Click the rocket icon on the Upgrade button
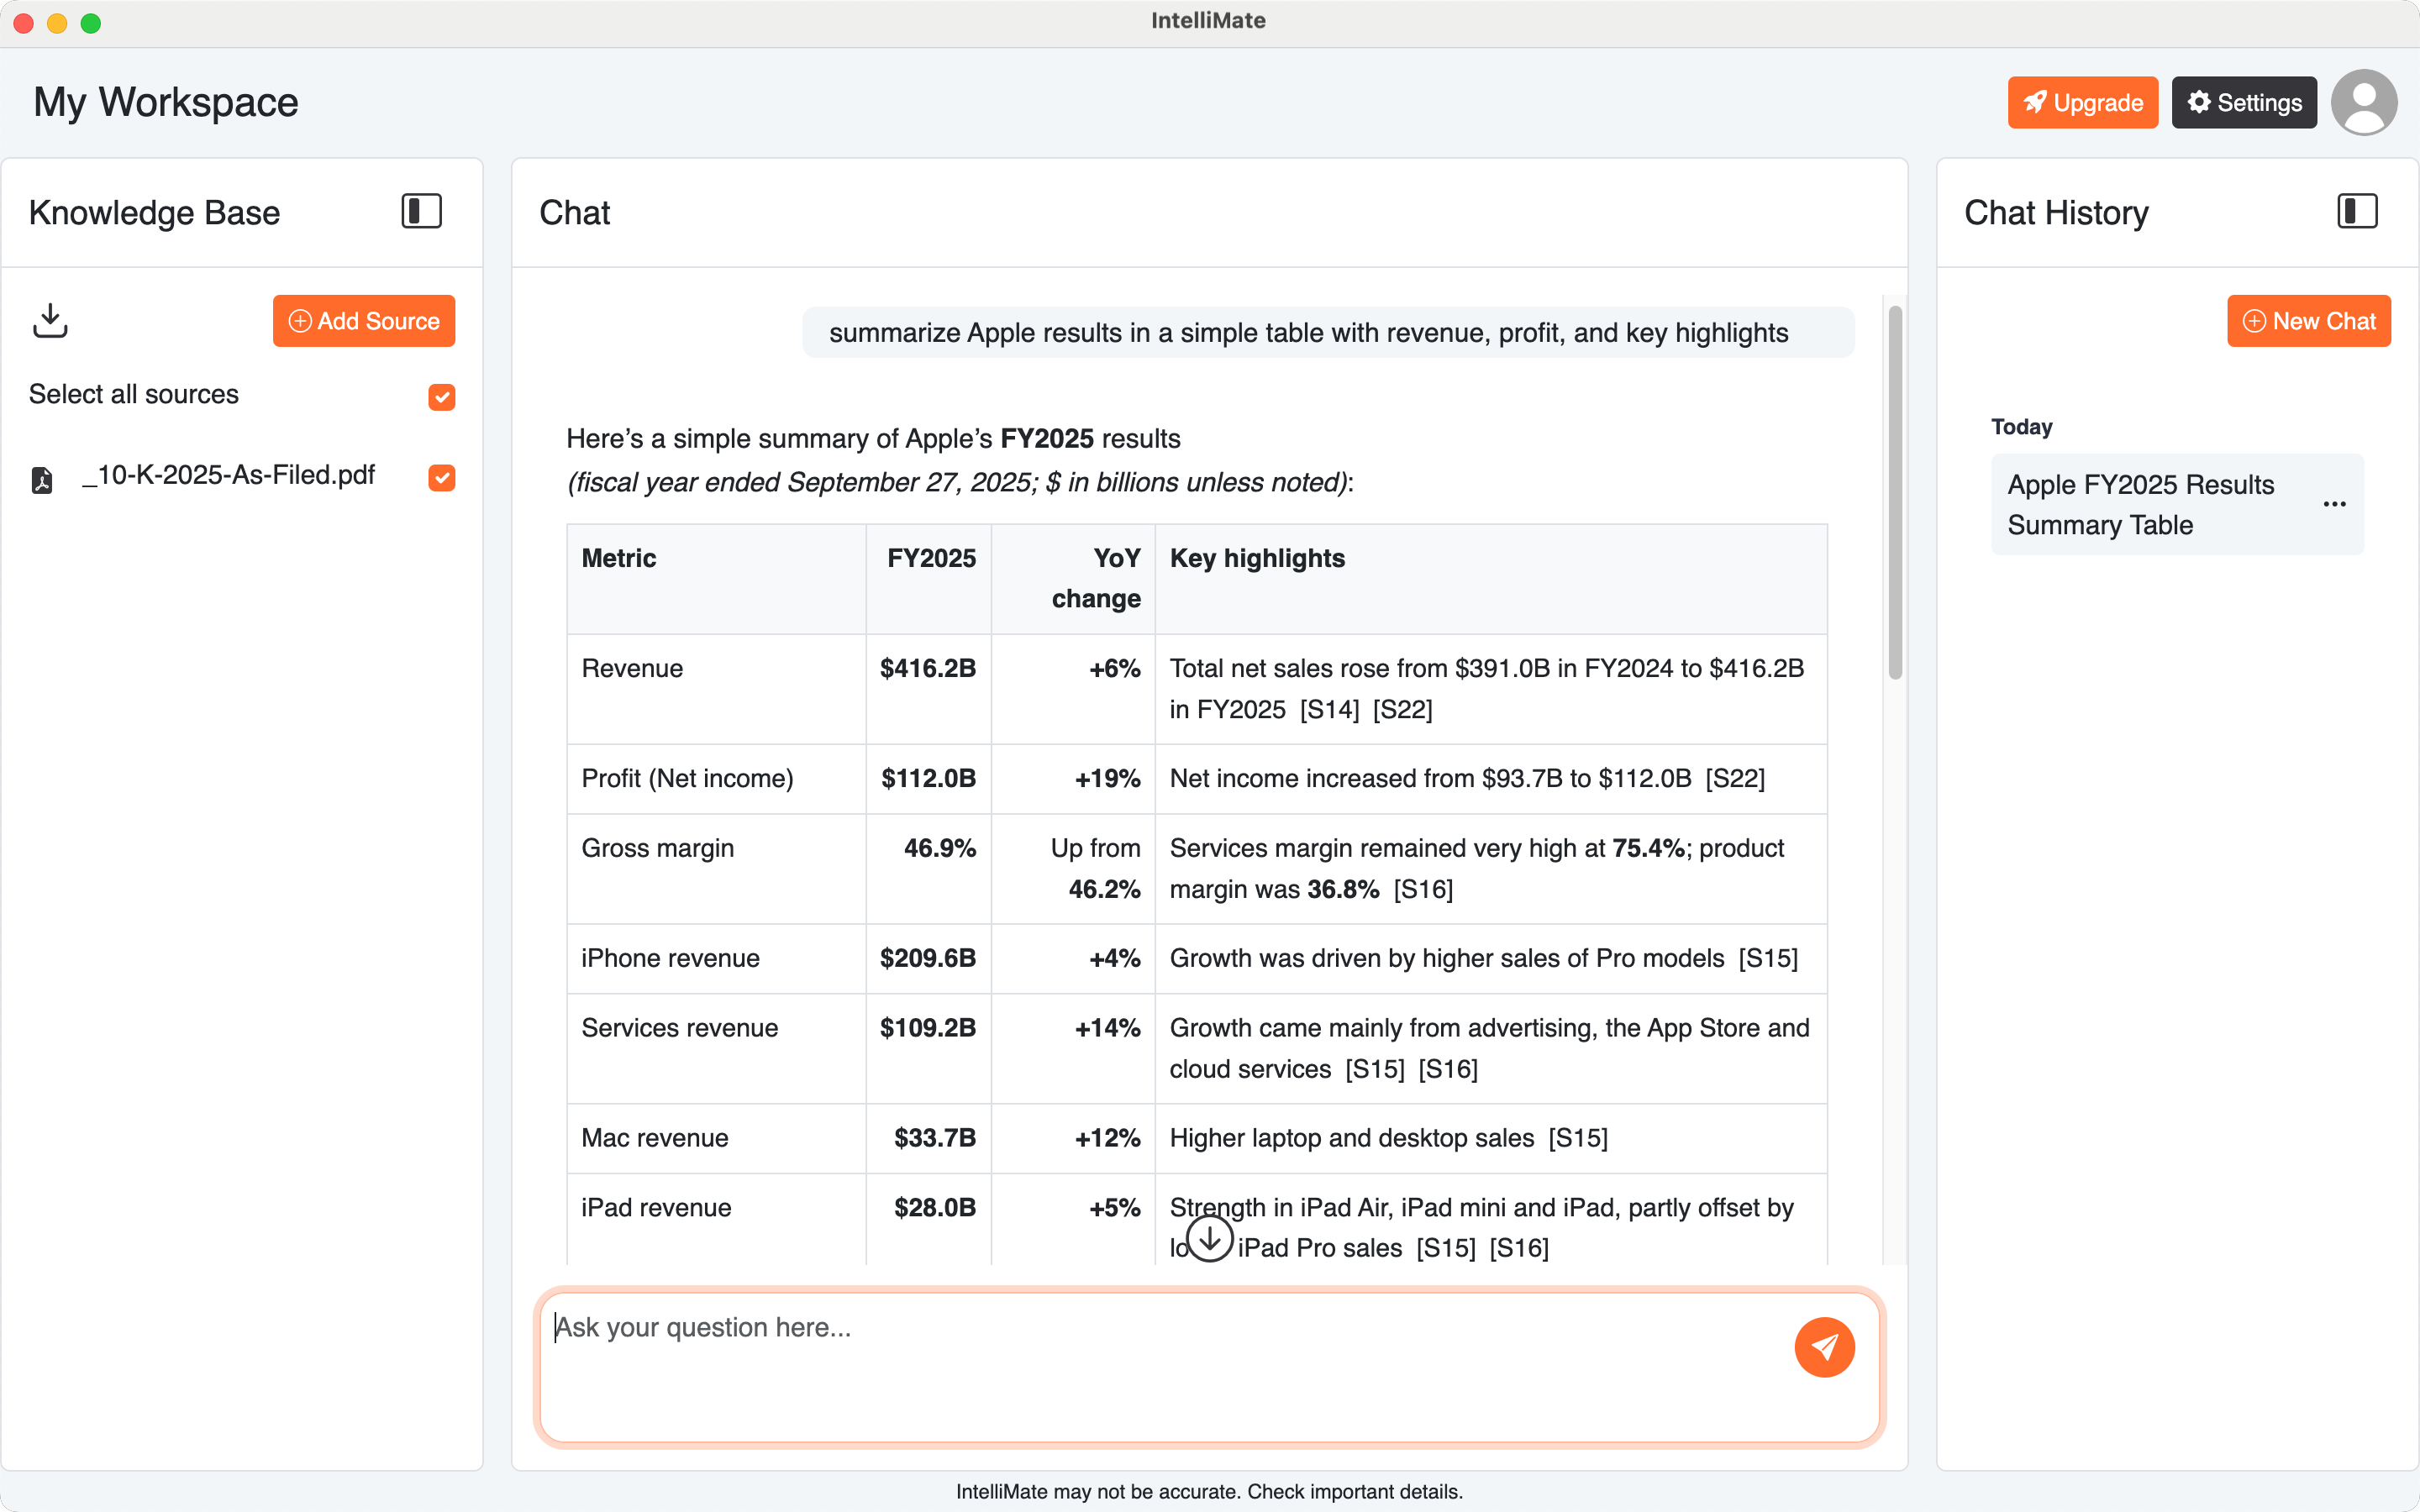This screenshot has height=1512, width=2420. (2035, 102)
